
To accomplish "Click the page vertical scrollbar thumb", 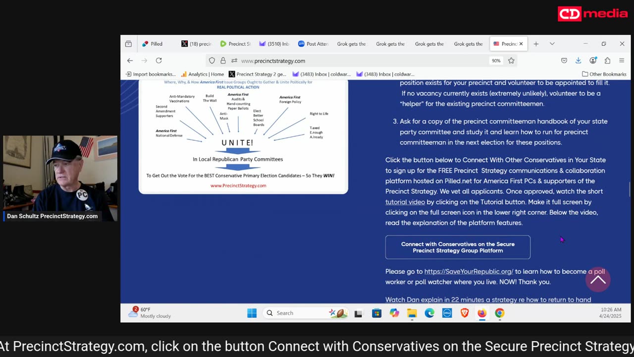I will [x=629, y=189].
